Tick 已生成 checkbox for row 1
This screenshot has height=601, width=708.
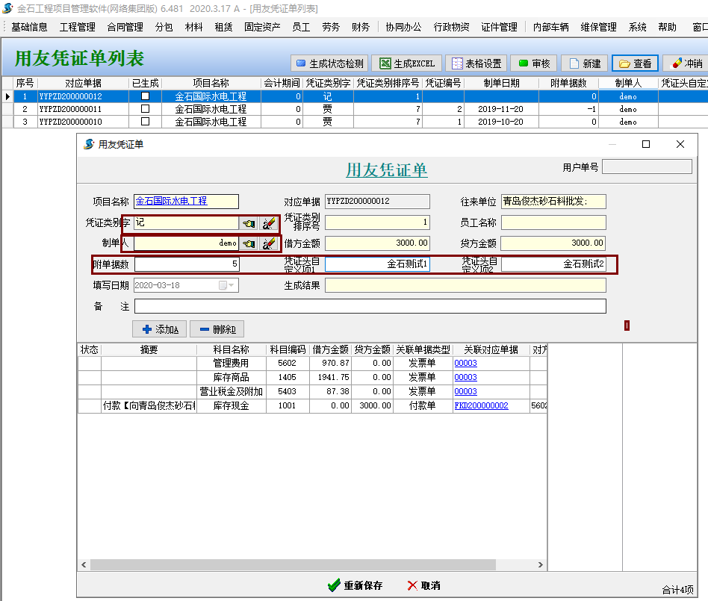click(x=145, y=96)
